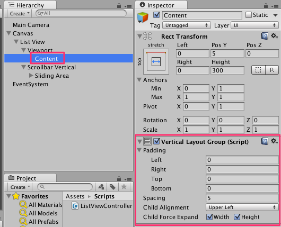
Task: Select ListViewController script asset
Action: point(102,206)
